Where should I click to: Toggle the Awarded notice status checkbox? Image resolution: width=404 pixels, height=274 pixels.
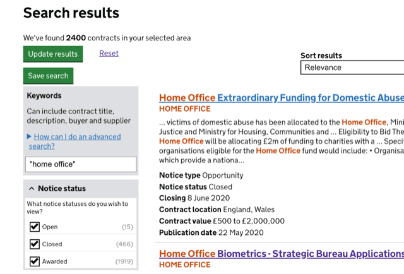[x=35, y=261]
